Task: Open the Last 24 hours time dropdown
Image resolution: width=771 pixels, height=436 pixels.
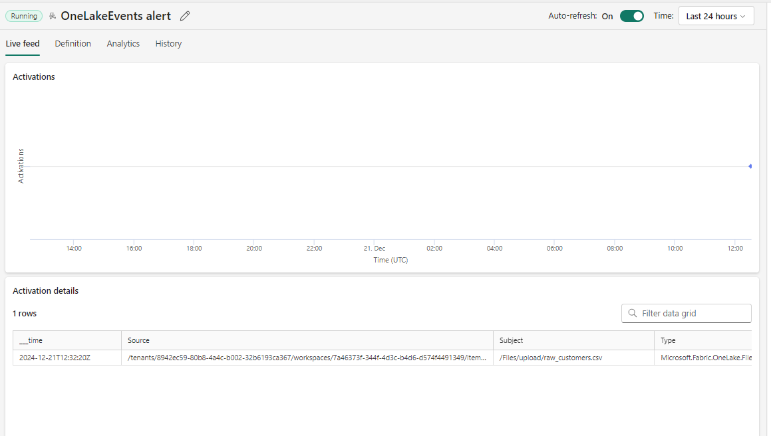Action: pyautogui.click(x=716, y=16)
